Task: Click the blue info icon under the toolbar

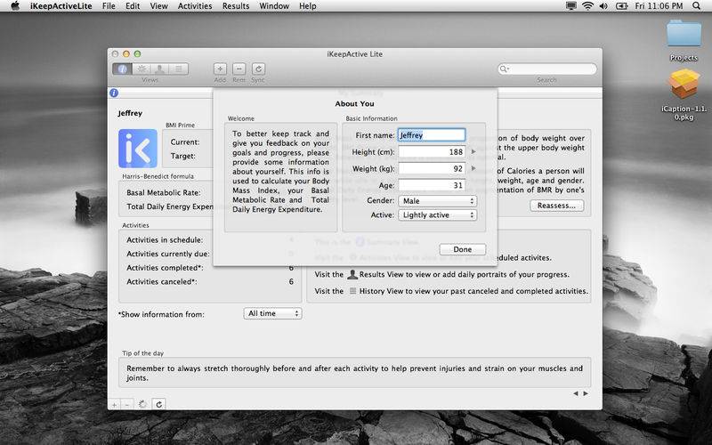Action: 114,93
